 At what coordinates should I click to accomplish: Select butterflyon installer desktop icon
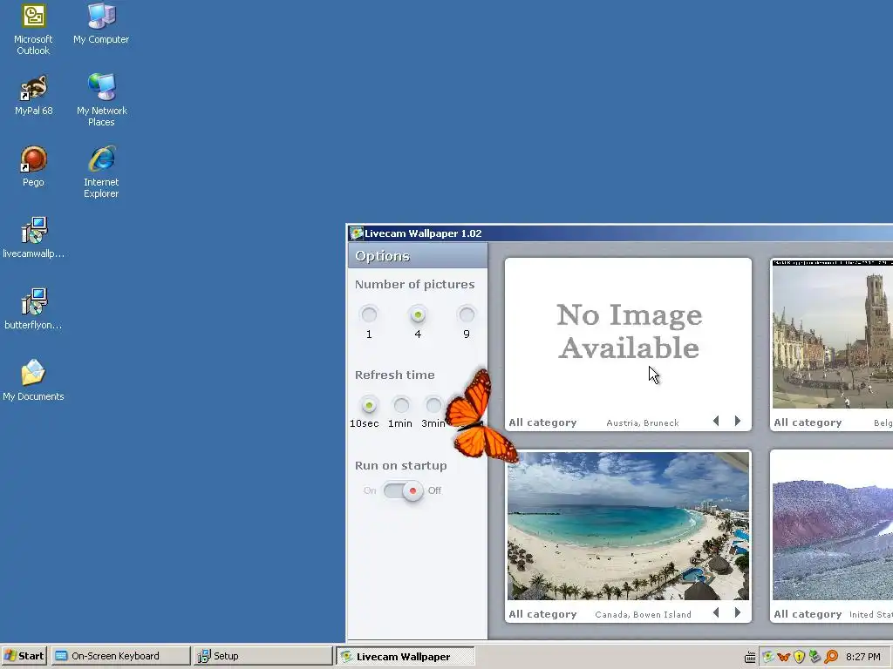(33, 309)
